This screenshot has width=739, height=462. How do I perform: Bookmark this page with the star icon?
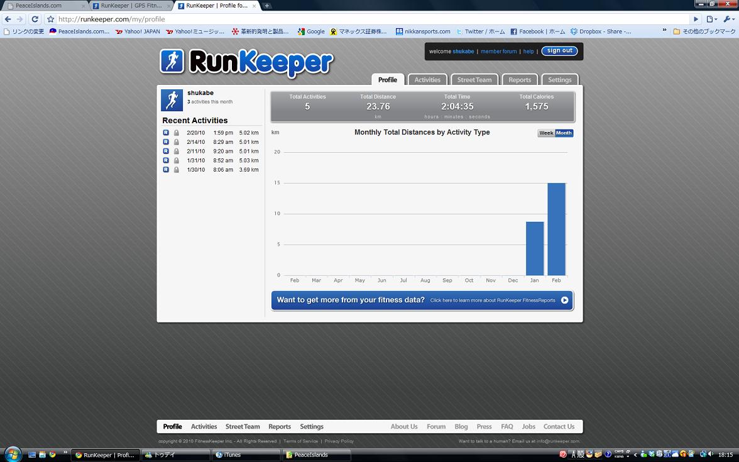(x=51, y=19)
